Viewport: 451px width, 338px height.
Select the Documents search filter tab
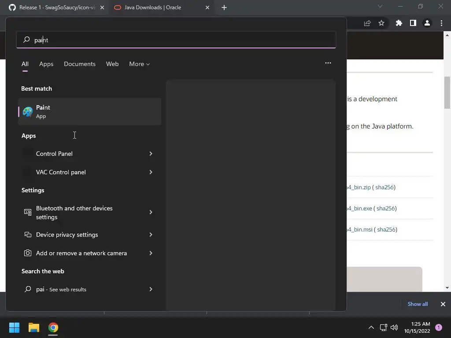[80, 64]
